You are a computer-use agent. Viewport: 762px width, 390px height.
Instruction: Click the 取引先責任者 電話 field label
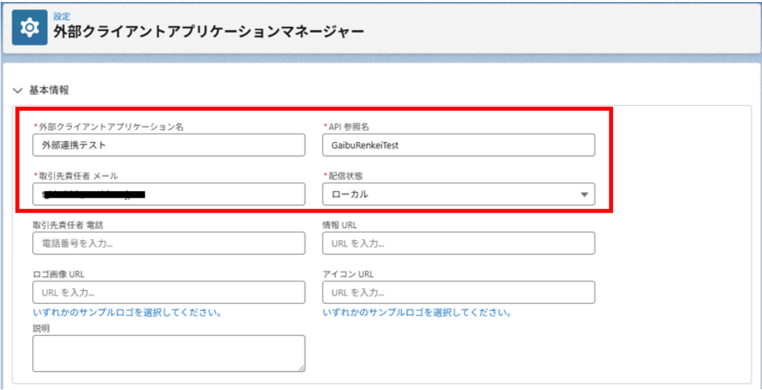(x=67, y=225)
